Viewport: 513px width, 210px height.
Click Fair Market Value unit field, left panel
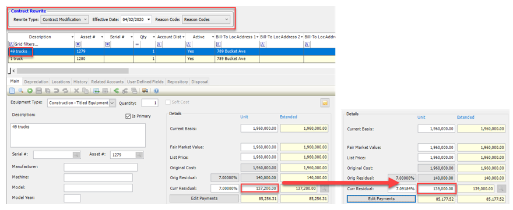[x=259, y=147]
